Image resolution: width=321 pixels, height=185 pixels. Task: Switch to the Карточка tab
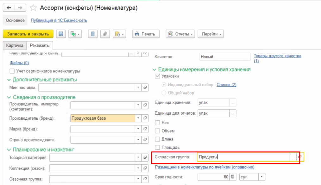coord(15,45)
